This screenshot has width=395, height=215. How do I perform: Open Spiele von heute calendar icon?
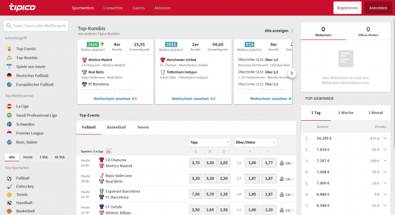pos(9,67)
